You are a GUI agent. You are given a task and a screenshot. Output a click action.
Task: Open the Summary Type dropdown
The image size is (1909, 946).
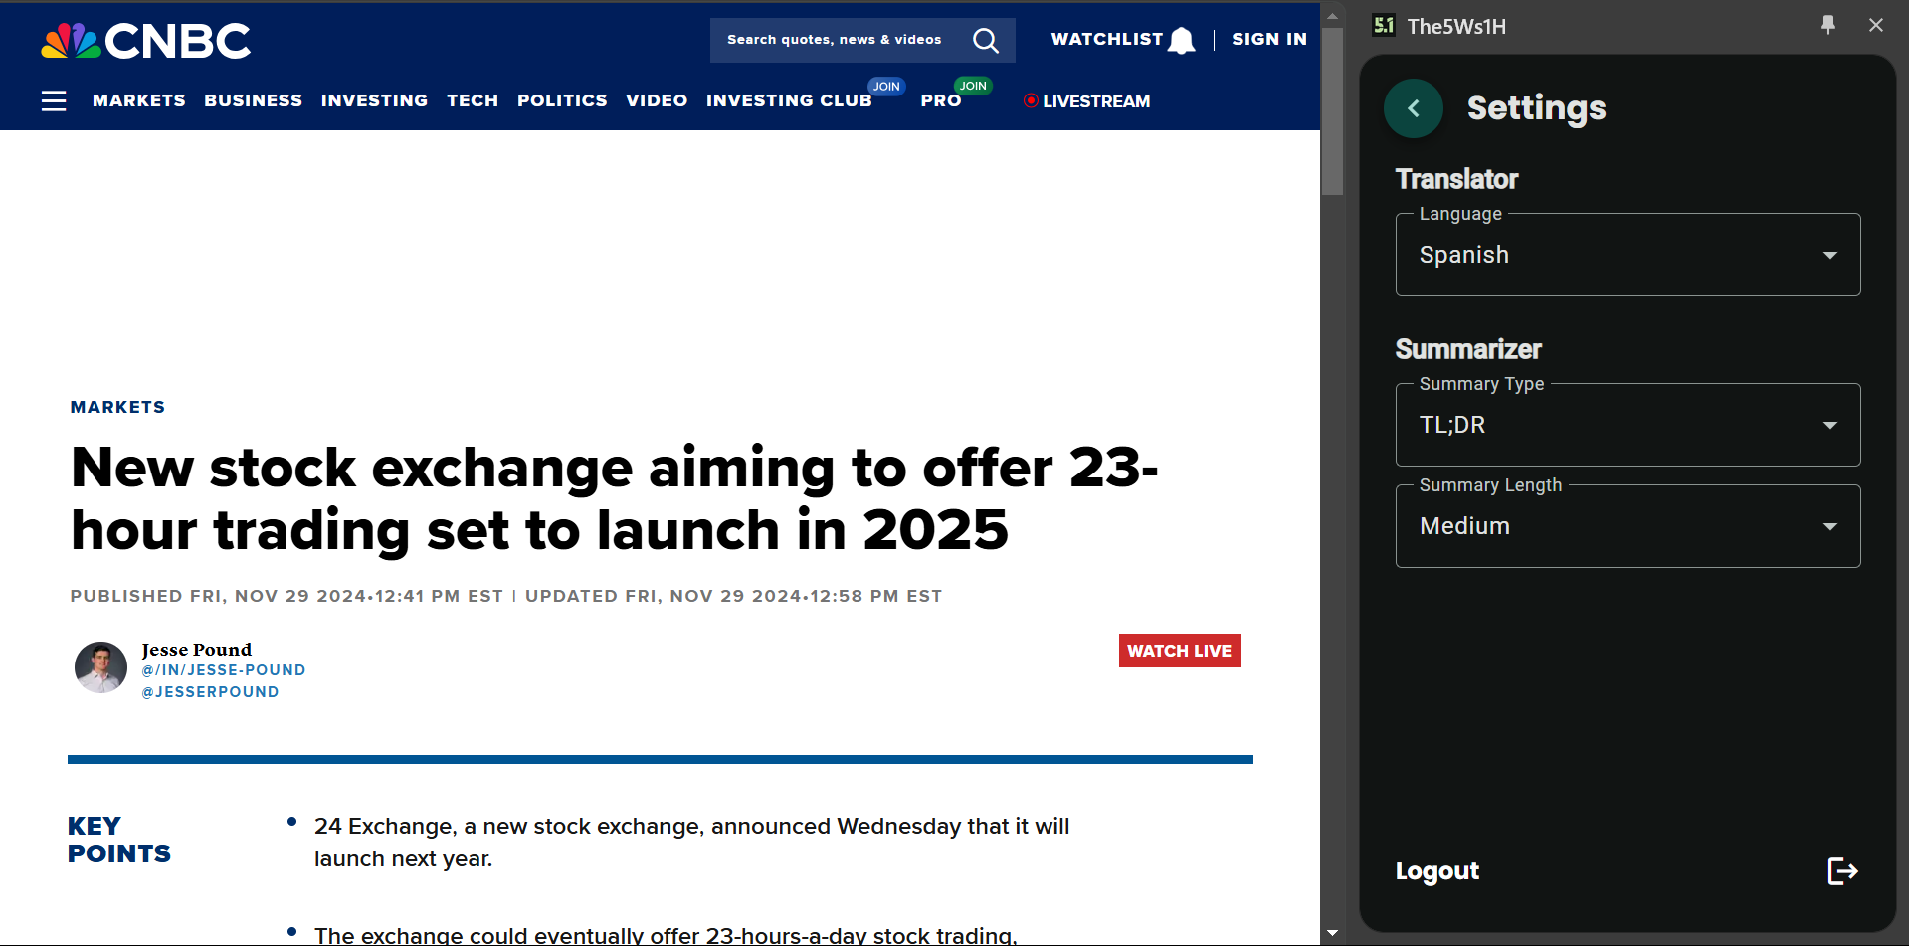pyautogui.click(x=1627, y=425)
